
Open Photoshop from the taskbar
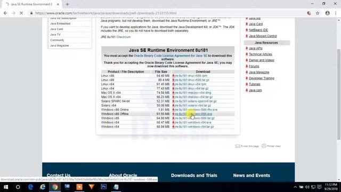(104, 187)
